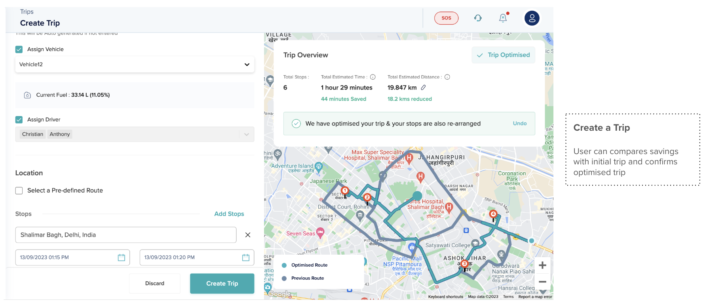The height and width of the screenshot is (305, 707).
Task: Remove the Shalimar Bagh stop with X
Action: pos(248,235)
